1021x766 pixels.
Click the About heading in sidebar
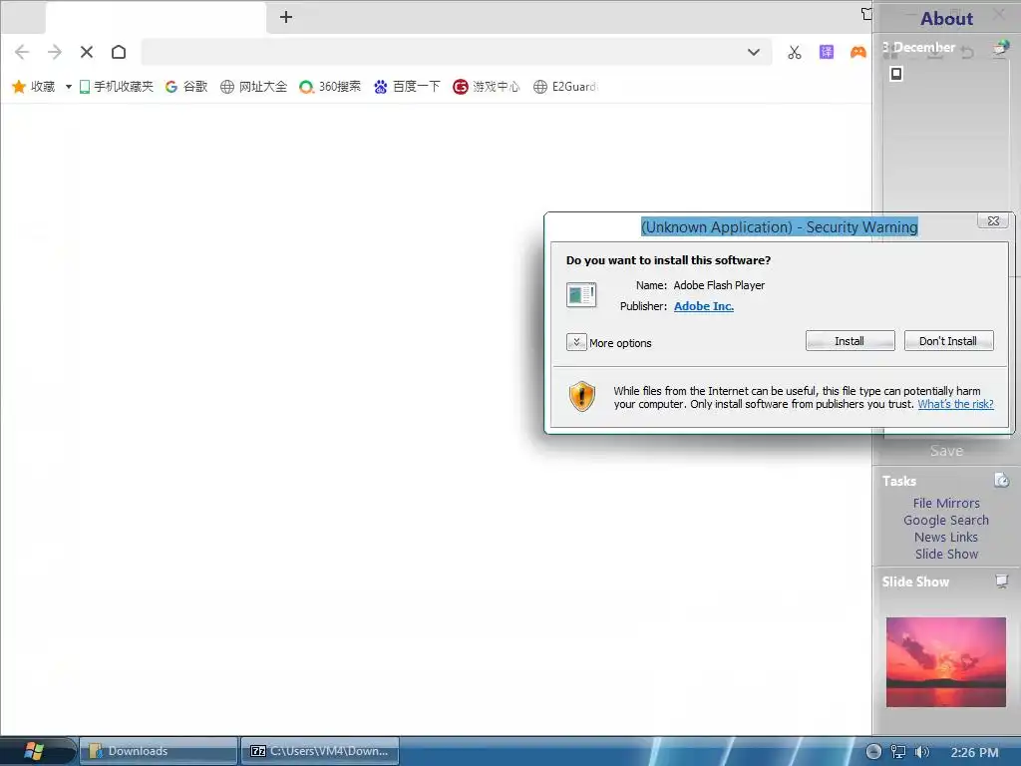point(946,18)
